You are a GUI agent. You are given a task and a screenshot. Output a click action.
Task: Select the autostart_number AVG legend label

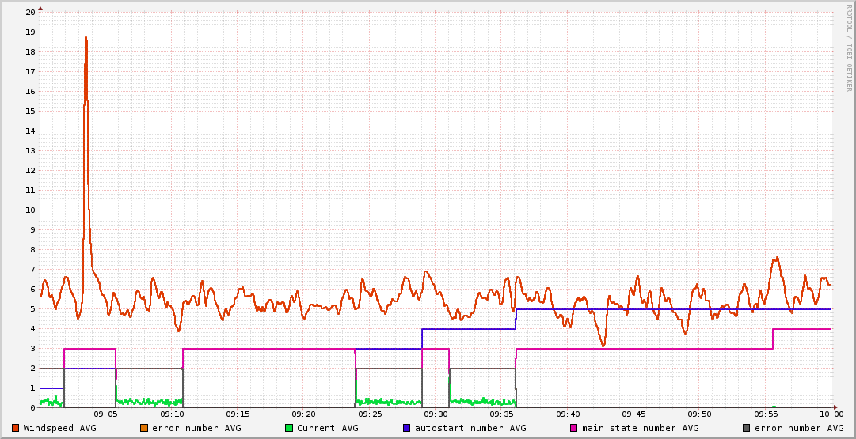click(x=469, y=428)
